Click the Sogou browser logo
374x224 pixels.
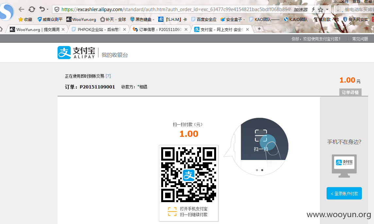point(7,12)
